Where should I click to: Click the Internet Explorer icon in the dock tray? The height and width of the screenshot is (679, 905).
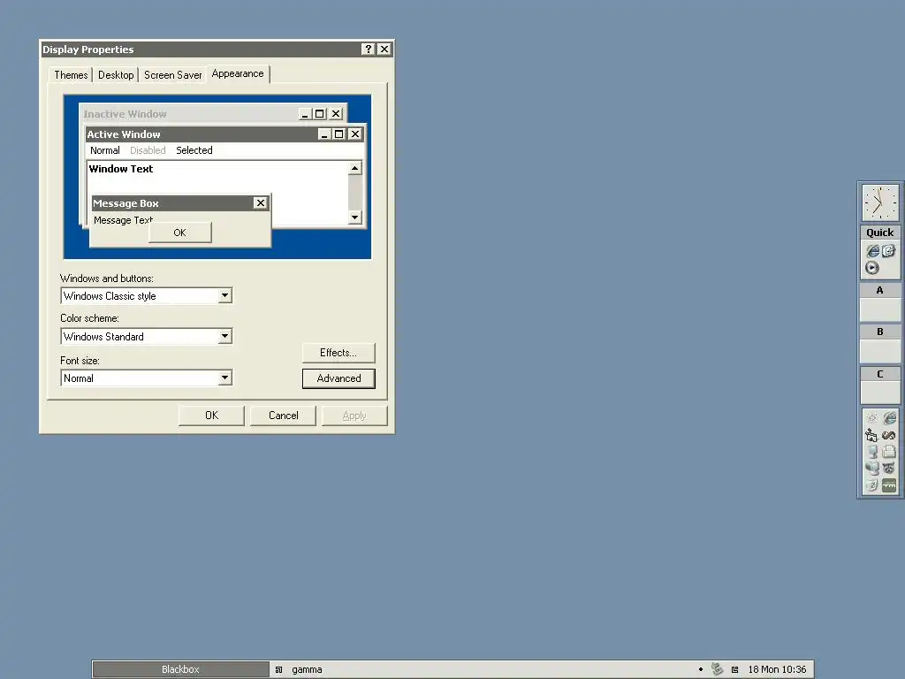coord(889,417)
